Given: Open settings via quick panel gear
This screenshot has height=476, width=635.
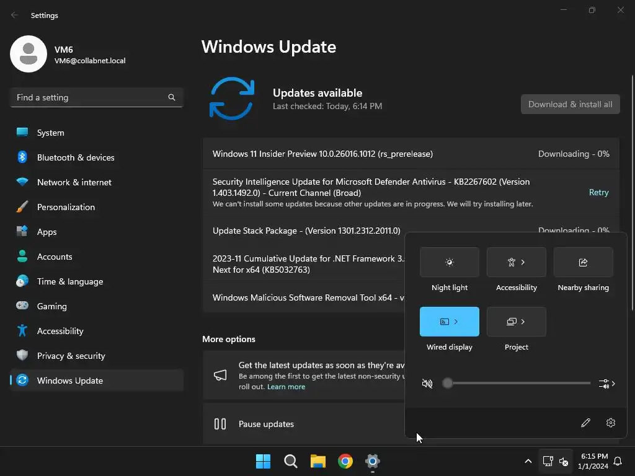Looking at the screenshot, I should coord(611,423).
